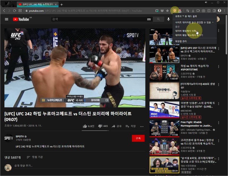Open the 윤석열 X파일 video title link
The width and height of the screenshot is (228, 176).
pos(199,160)
